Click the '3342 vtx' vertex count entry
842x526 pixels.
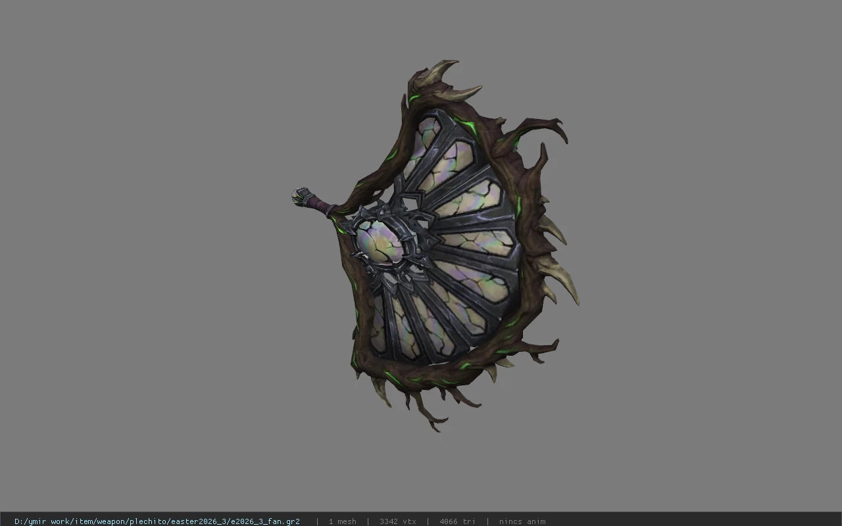(x=398, y=521)
